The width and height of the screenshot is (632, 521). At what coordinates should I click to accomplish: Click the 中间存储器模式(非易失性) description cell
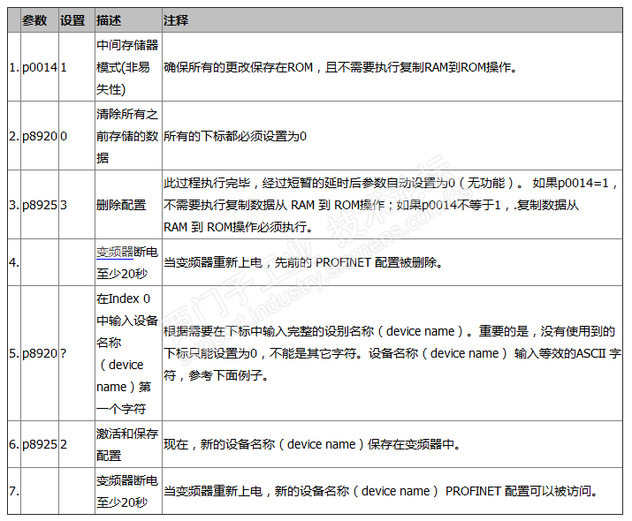click(x=127, y=67)
